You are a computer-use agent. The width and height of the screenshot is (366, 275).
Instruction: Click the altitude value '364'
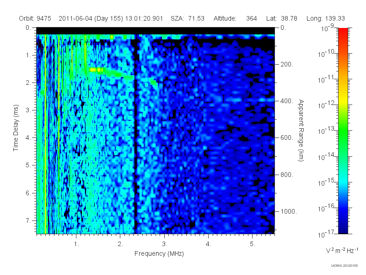click(x=251, y=18)
